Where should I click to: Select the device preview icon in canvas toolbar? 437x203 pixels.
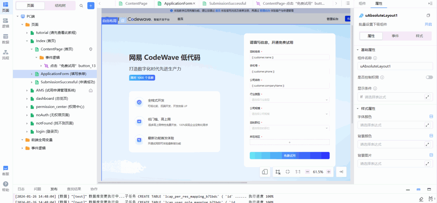(x=265, y=172)
